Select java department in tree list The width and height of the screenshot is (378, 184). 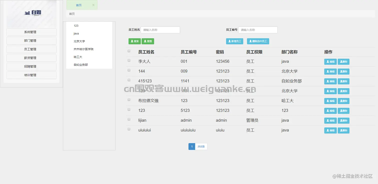tap(76, 34)
